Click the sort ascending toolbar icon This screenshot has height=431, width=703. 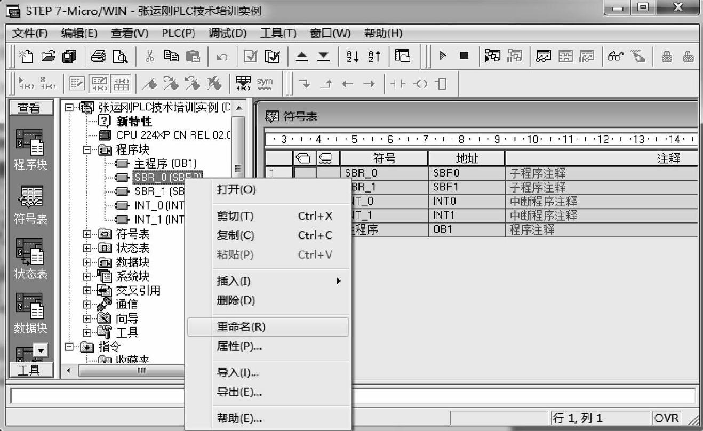(353, 57)
